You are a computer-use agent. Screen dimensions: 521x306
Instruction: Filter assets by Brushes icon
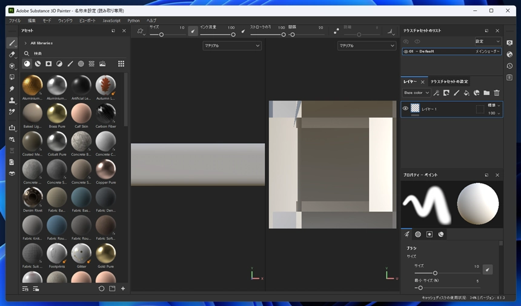(70, 64)
